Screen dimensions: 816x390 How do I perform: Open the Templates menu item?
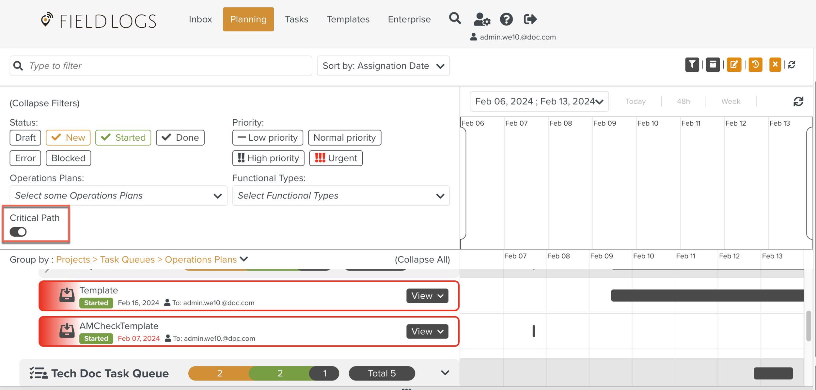tap(348, 19)
